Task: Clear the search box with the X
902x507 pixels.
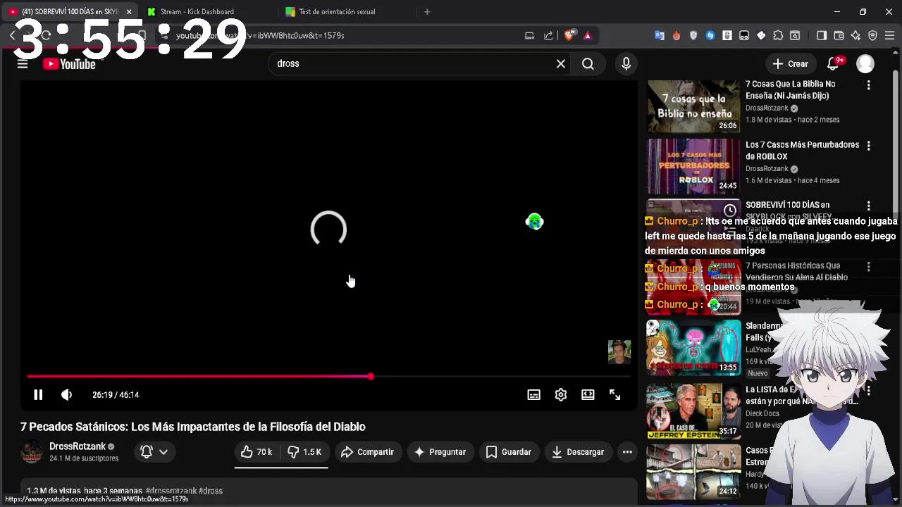Action: pyautogui.click(x=561, y=64)
